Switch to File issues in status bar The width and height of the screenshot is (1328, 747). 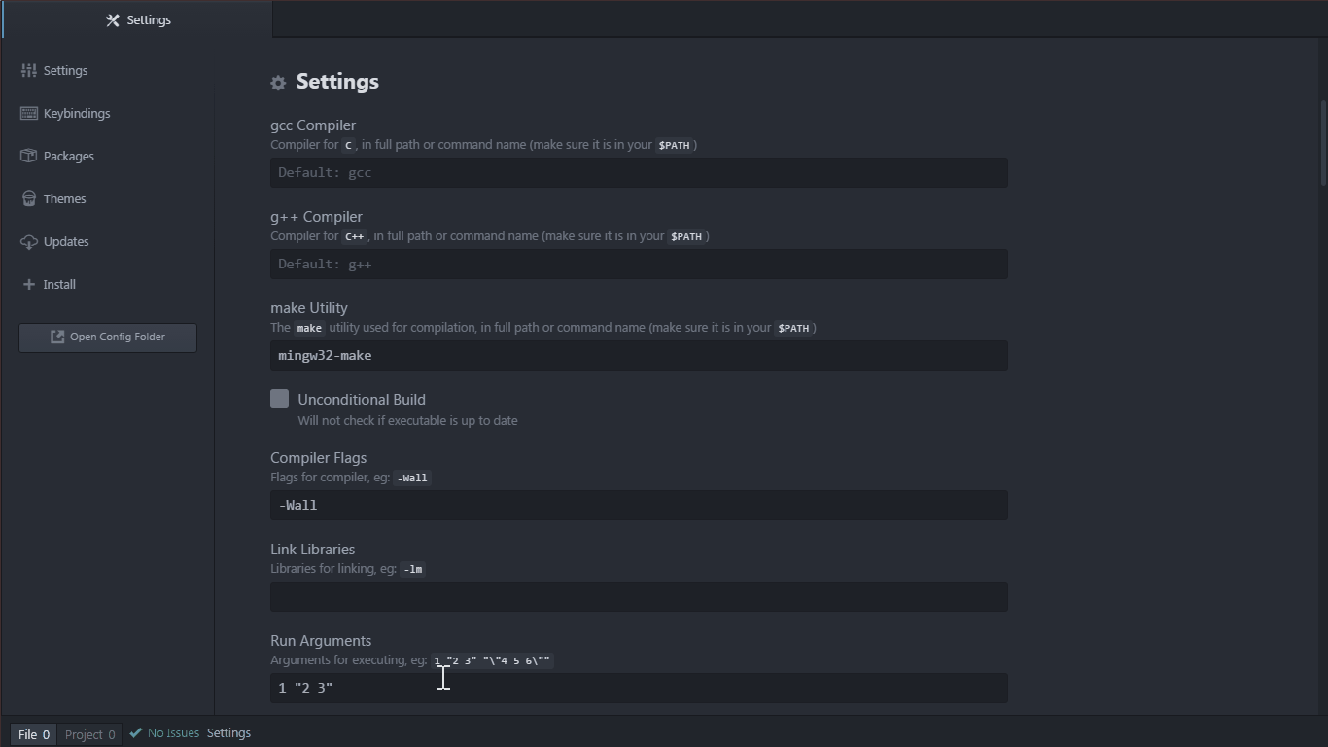click(x=33, y=734)
